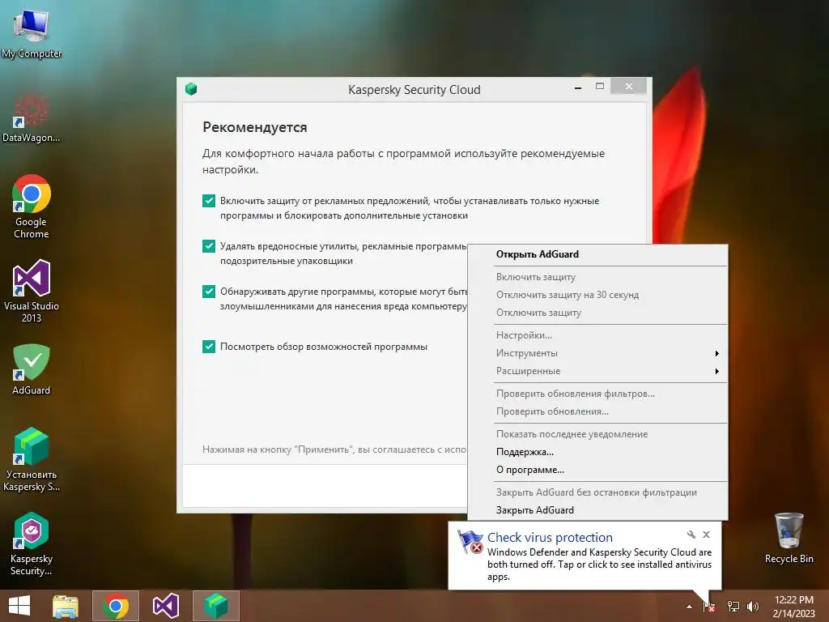Viewport: 829px width, 622px height.
Task: Select the Visual Studio 2013 desktop shortcut
Action: click(x=32, y=291)
